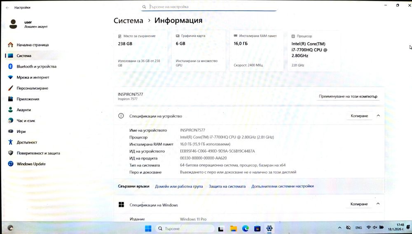Open Начална страница home icon
This screenshot has width=412, height=234.
point(11,45)
